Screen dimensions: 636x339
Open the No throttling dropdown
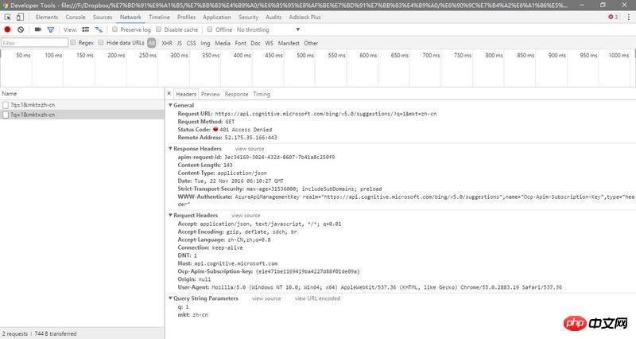pyautogui.click(x=269, y=29)
